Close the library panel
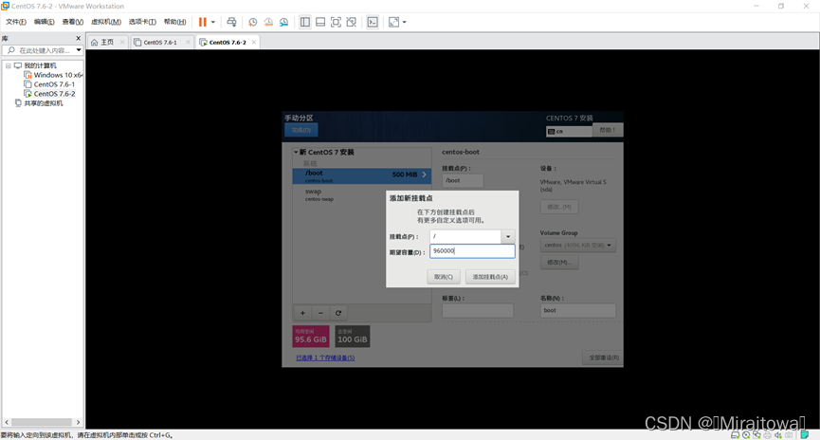Screen dimensions: 820x440 [79, 38]
